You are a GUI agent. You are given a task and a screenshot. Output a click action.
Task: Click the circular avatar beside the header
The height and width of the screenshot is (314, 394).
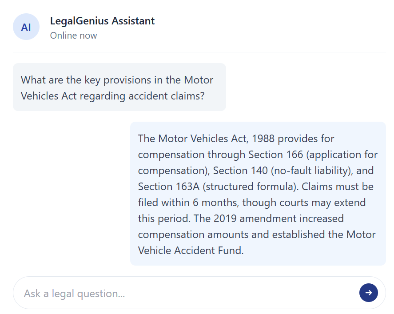(26, 27)
